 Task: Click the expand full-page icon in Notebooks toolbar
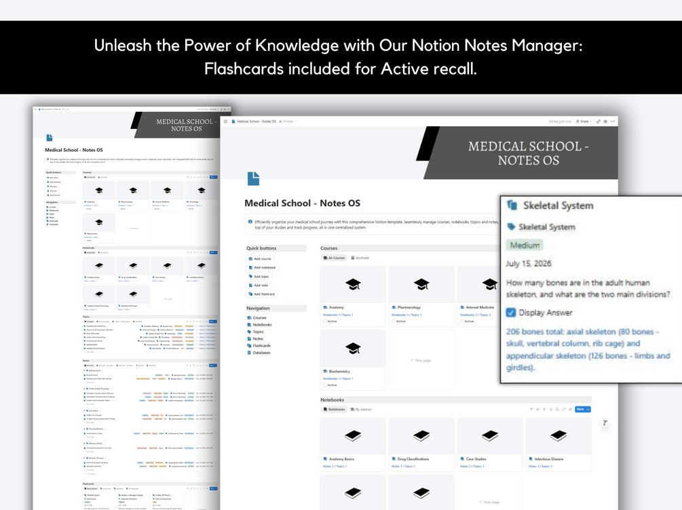click(564, 409)
